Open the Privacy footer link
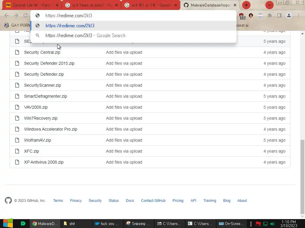 coord(76,201)
